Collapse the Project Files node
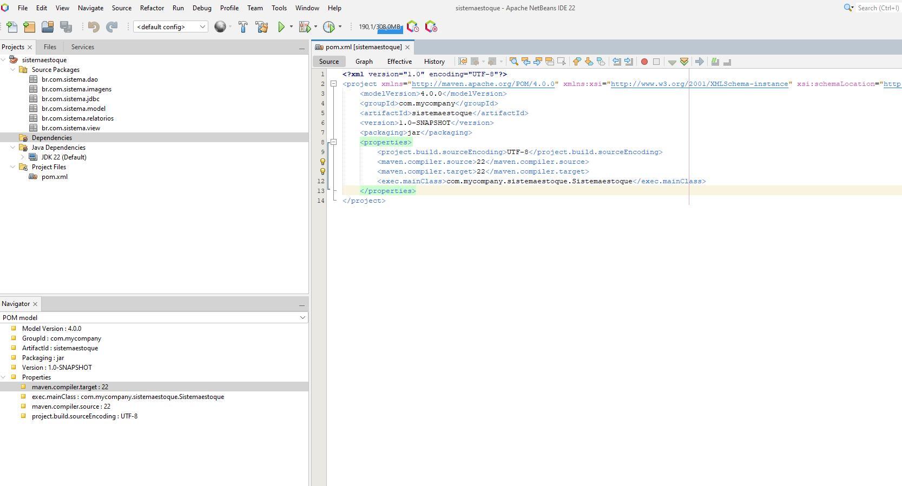The width and height of the screenshot is (902, 486). 13,167
